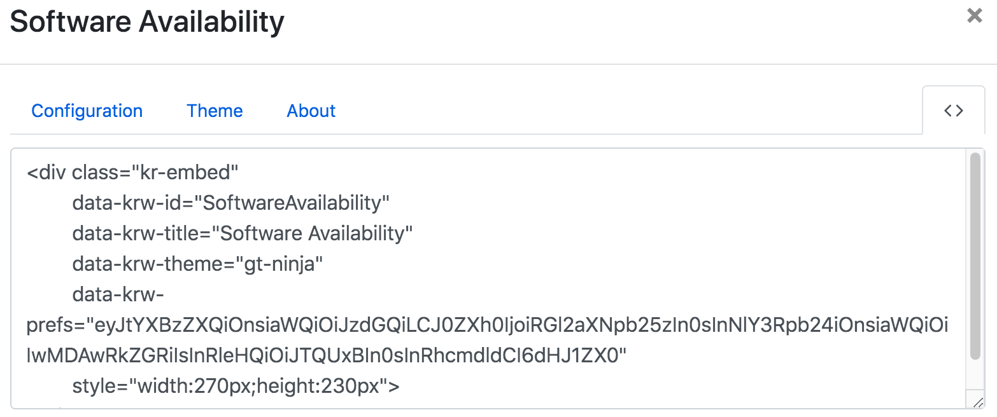Screen dimensions: 997x417
Task: Click the textarea resize handle corner
Action: point(979,402)
